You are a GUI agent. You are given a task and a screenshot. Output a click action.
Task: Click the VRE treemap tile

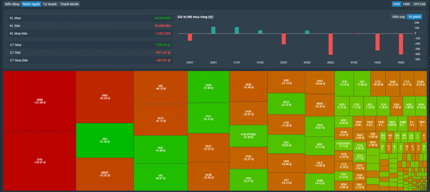[286, 82]
